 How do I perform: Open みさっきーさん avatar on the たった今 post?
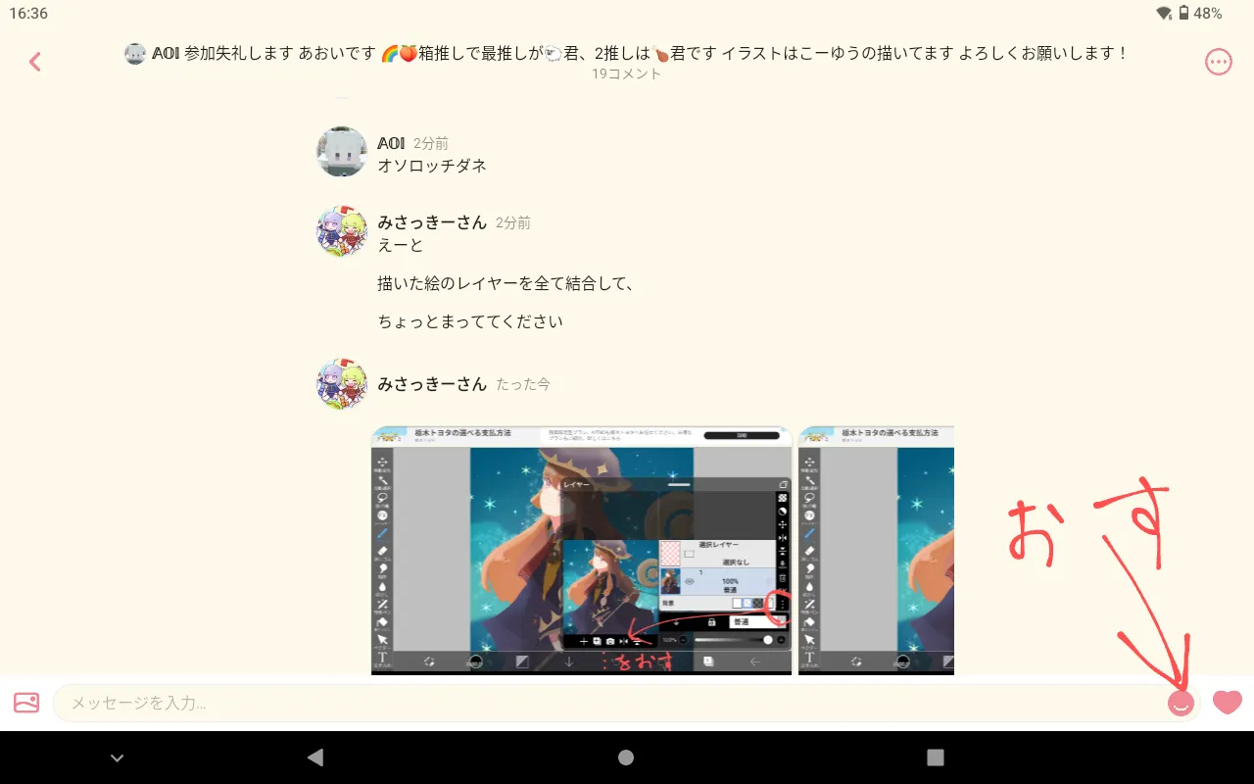click(341, 383)
